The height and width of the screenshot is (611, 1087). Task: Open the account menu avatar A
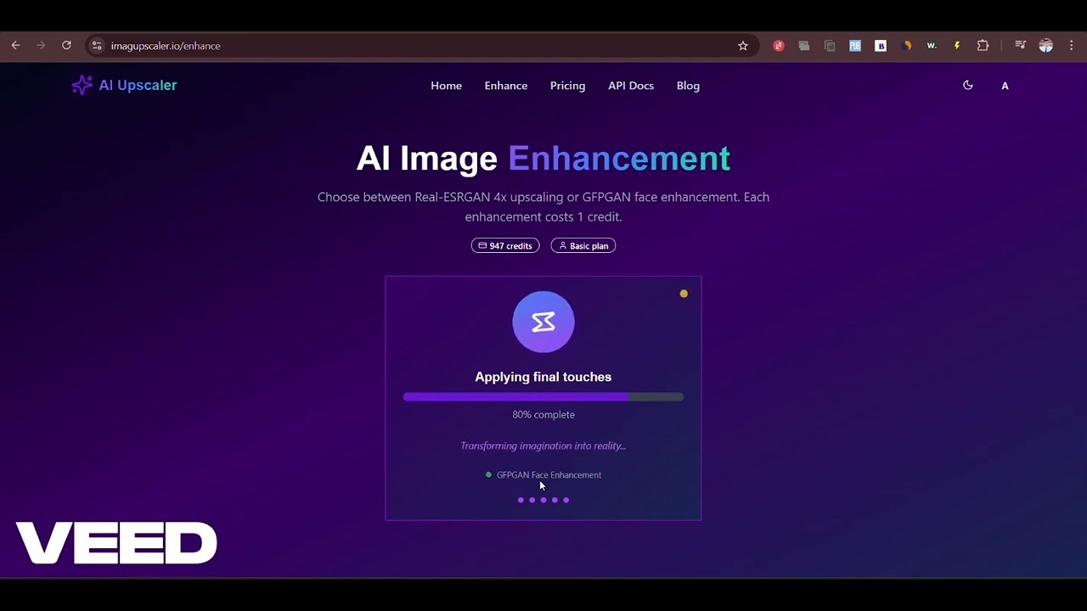[1005, 86]
